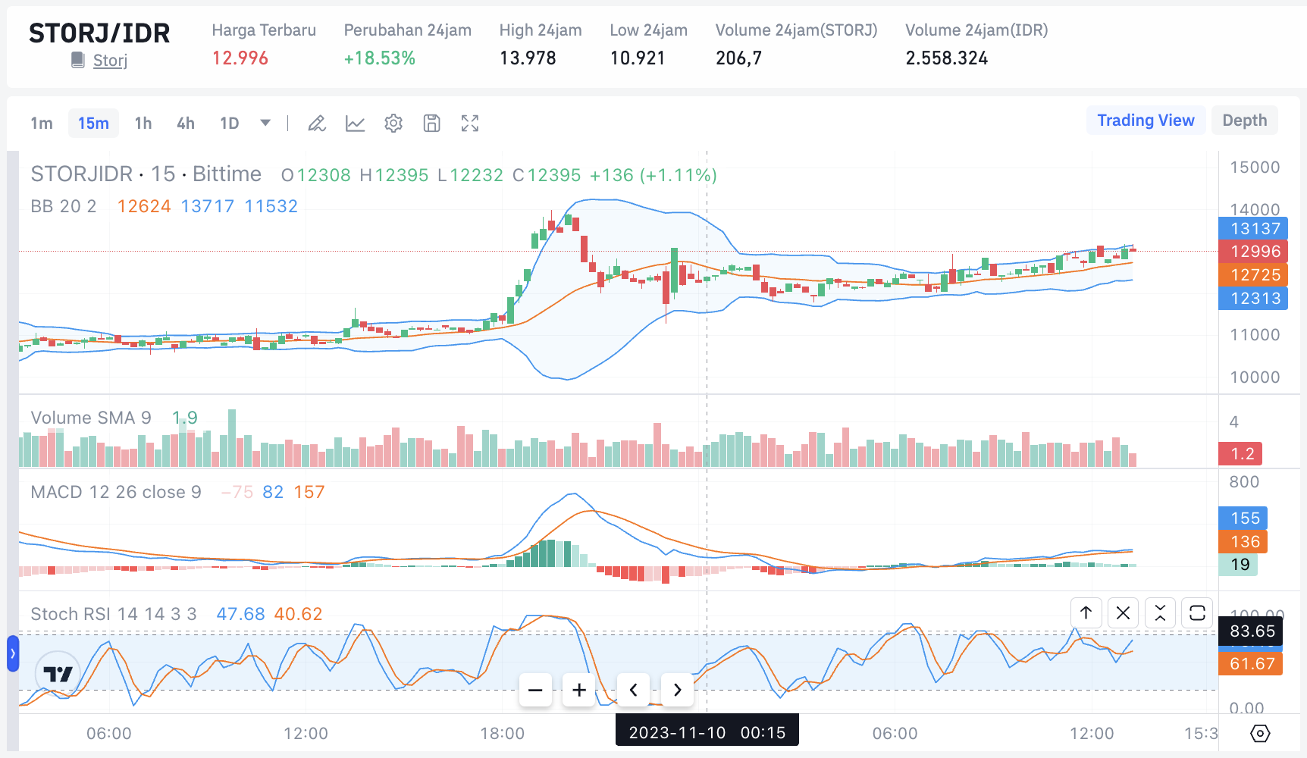
Task: Click the 12996 last price label
Action: point(1253,252)
